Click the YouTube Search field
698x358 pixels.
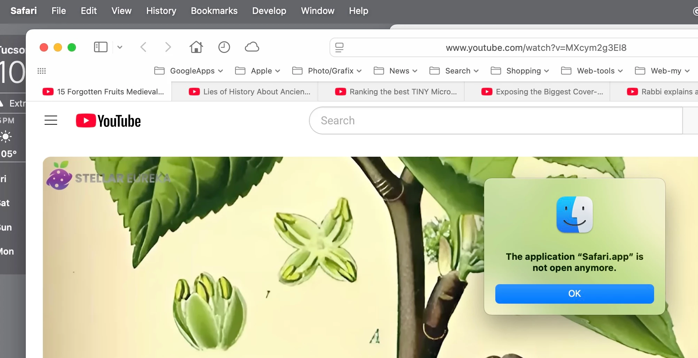coord(496,120)
